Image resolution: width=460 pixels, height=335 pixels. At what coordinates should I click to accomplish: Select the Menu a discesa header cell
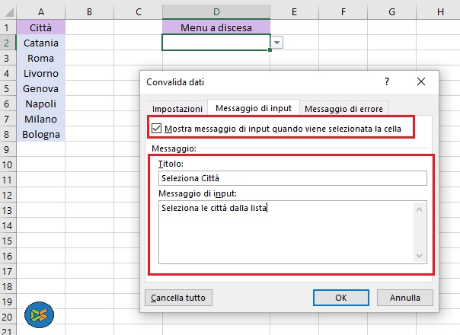pyautogui.click(x=216, y=28)
